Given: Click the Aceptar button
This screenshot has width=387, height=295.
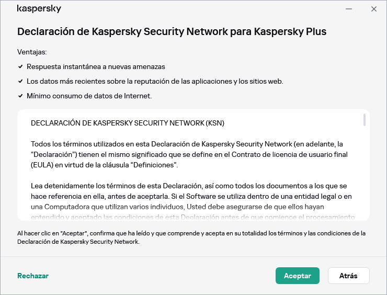Looking at the screenshot, I should pos(297,276).
